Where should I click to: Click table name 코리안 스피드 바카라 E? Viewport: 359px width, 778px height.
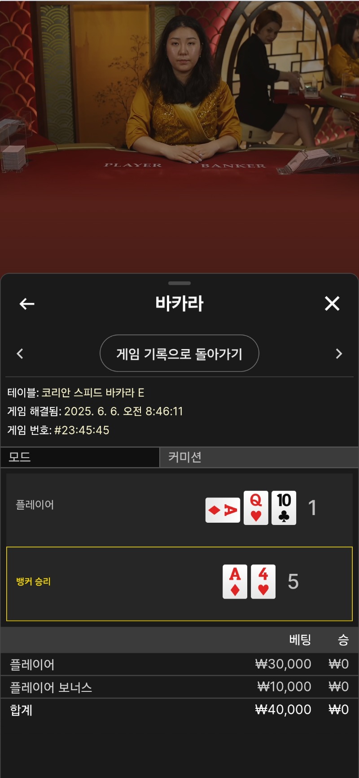pos(93,393)
